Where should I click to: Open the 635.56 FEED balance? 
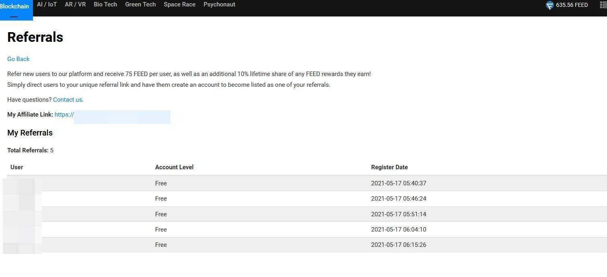click(572, 5)
